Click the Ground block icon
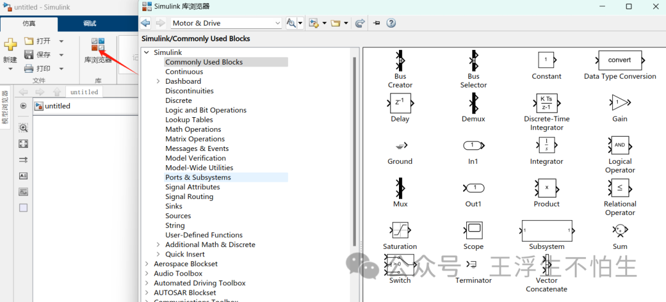The image size is (666, 302). [401, 146]
